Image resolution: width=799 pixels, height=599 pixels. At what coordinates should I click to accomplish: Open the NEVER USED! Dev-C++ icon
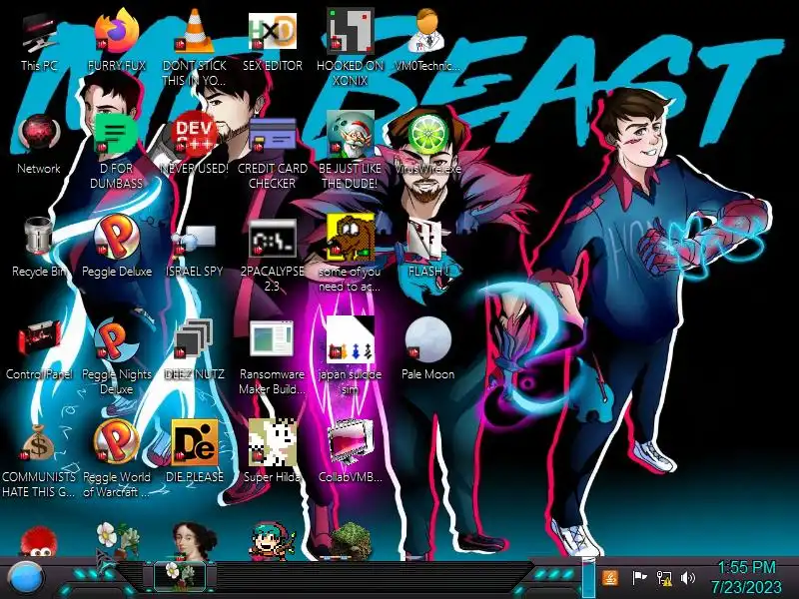point(194,134)
